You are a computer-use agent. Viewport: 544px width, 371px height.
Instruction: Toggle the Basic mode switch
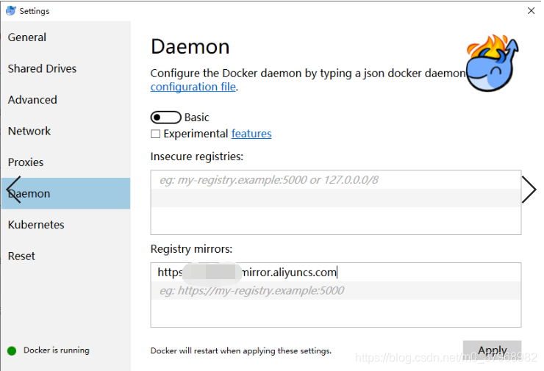(165, 118)
